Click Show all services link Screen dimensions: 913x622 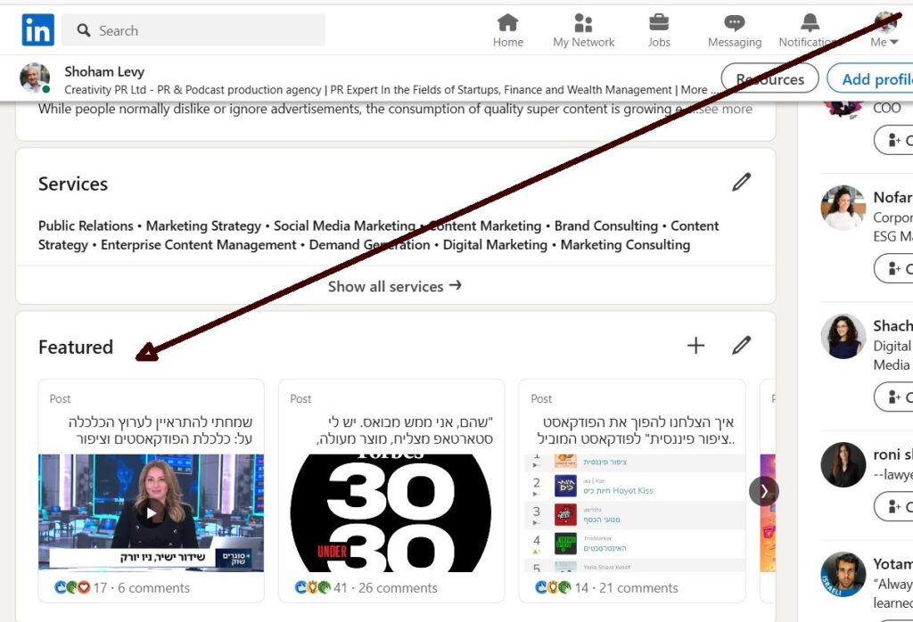(x=395, y=286)
